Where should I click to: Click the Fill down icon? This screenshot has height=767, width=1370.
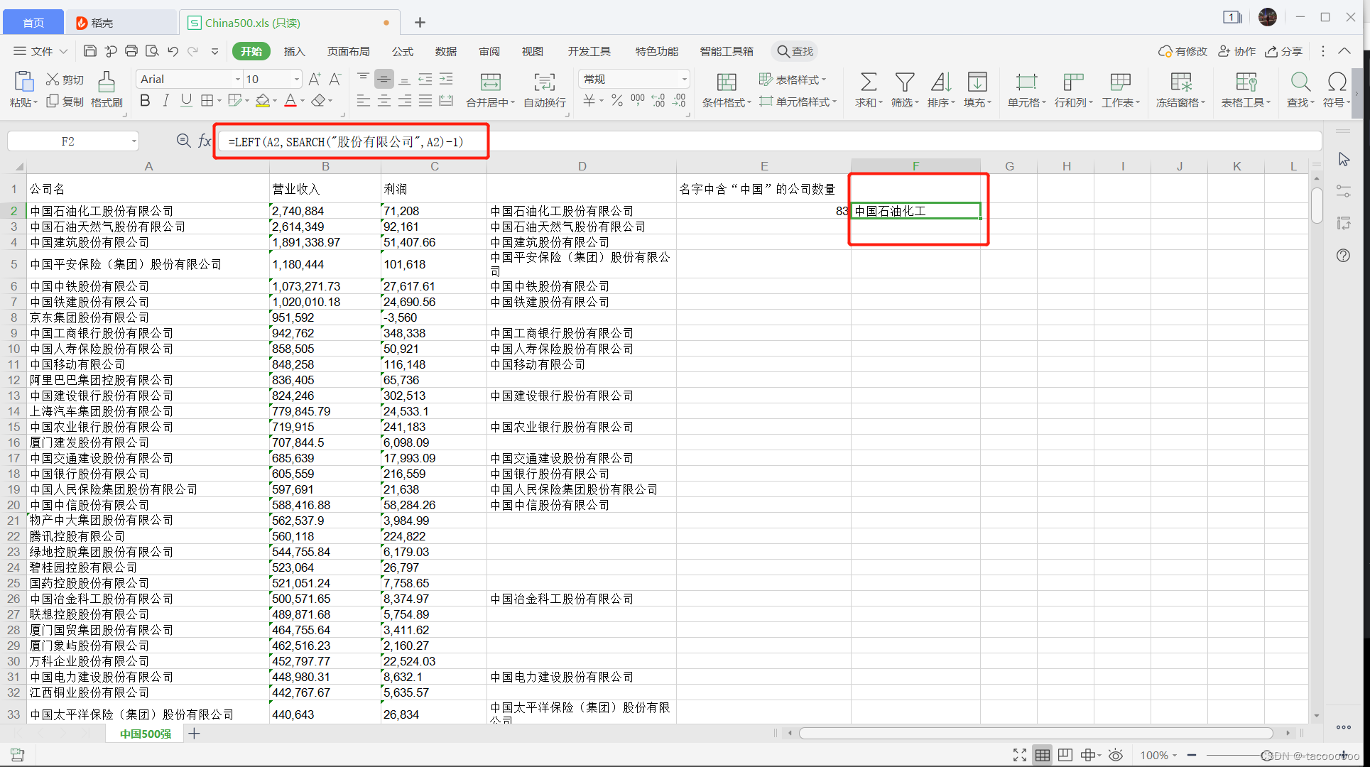click(x=977, y=82)
